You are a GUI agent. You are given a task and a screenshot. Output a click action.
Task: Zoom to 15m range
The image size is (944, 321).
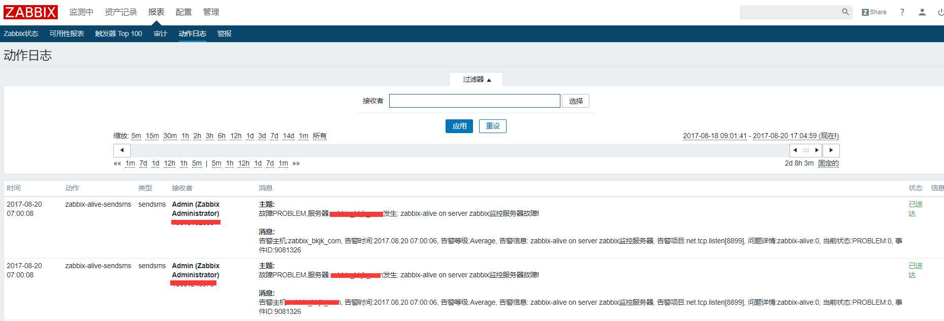pyautogui.click(x=152, y=136)
